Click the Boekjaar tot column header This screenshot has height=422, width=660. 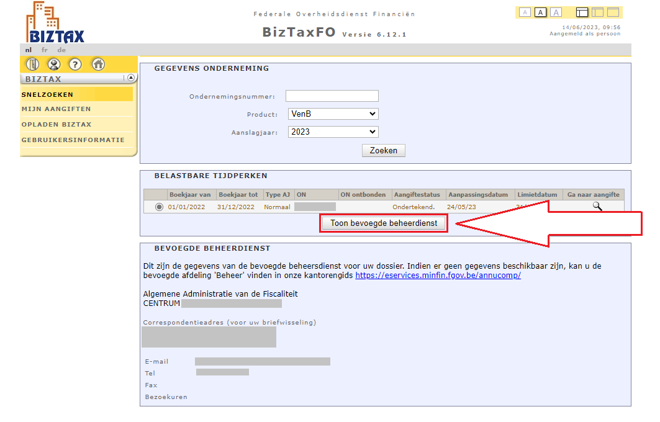tap(238, 195)
